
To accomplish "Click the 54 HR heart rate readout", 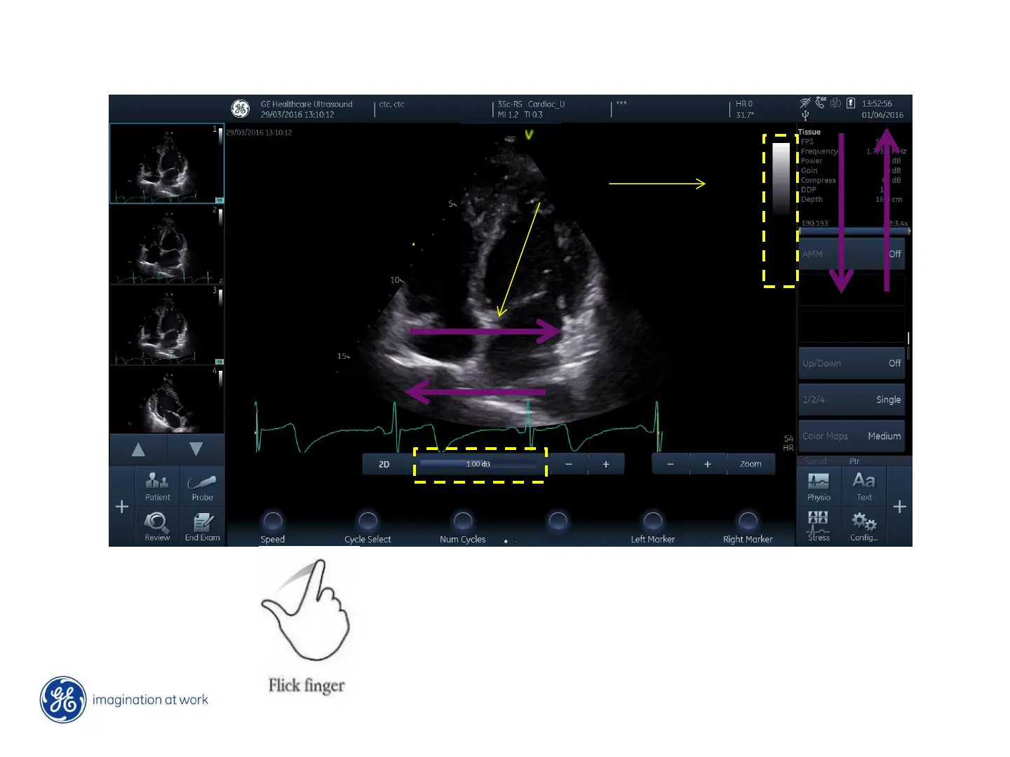I will click(x=788, y=443).
